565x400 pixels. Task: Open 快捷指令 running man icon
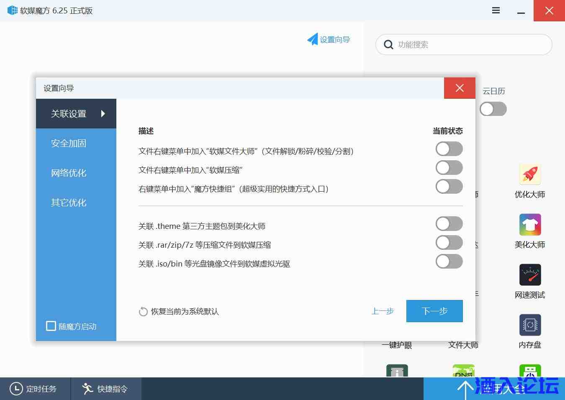[87, 389]
